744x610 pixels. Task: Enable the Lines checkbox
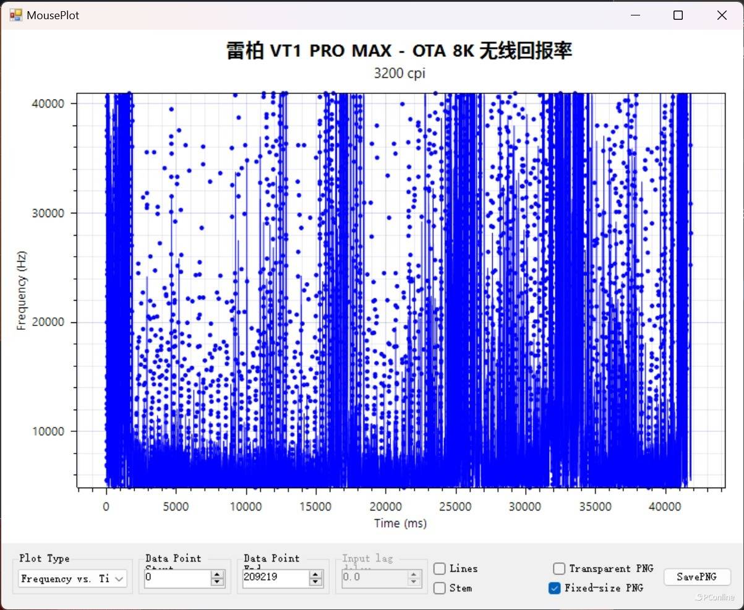pos(440,569)
